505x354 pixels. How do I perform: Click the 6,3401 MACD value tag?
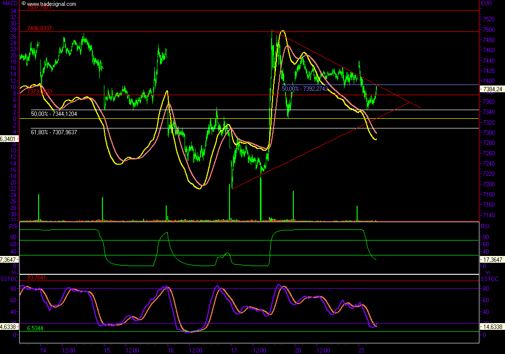pyautogui.click(x=9, y=139)
